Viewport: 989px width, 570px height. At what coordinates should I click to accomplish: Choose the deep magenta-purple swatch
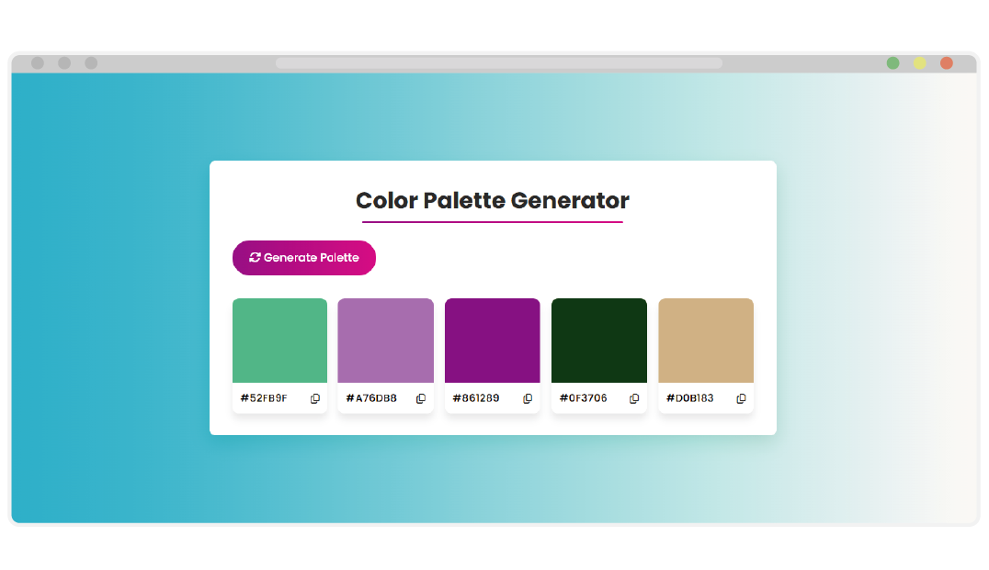(493, 341)
